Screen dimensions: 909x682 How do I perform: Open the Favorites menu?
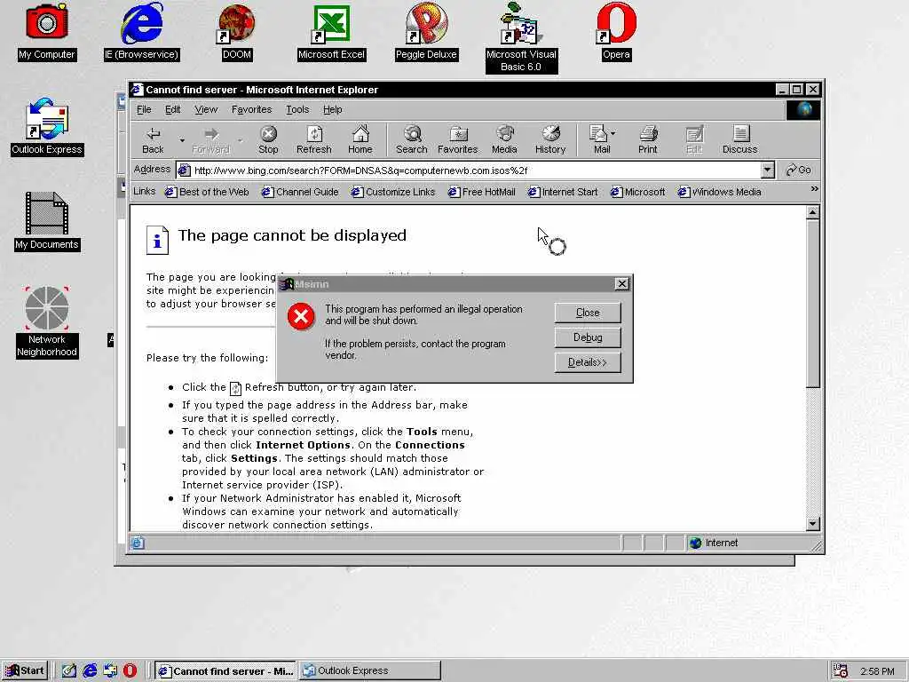point(251,109)
